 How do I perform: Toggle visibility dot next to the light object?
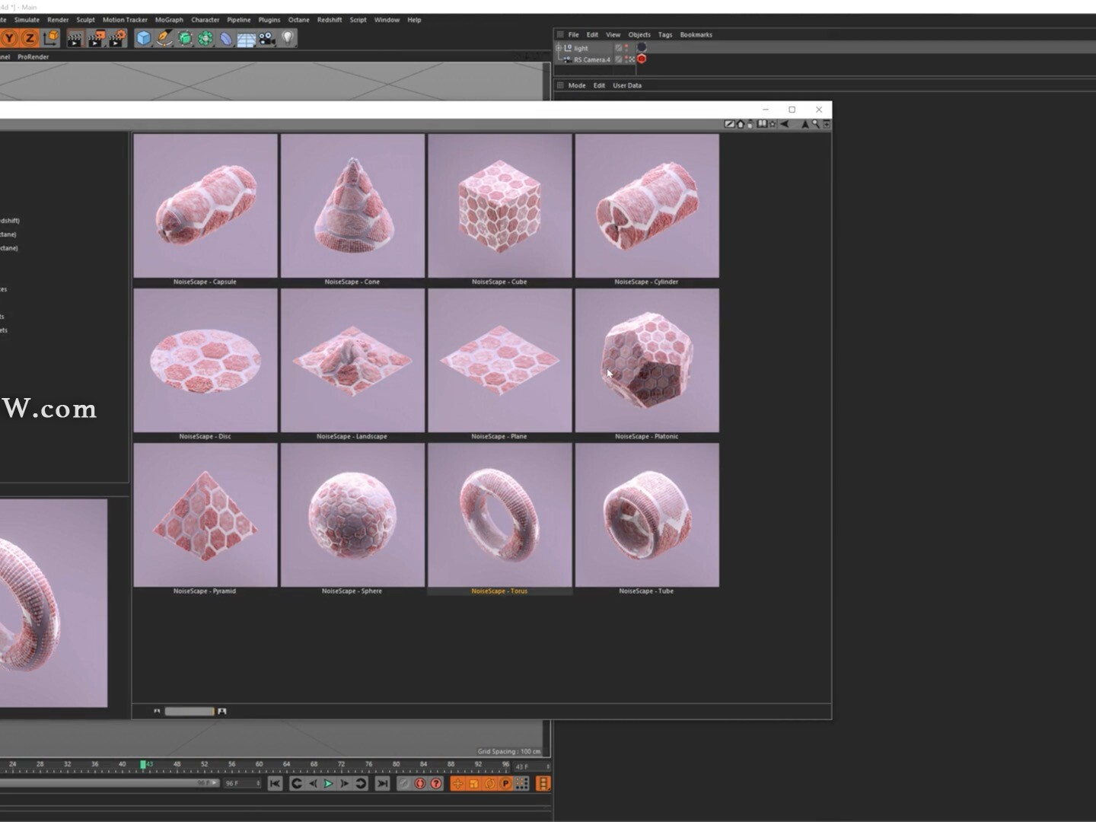pos(626,46)
